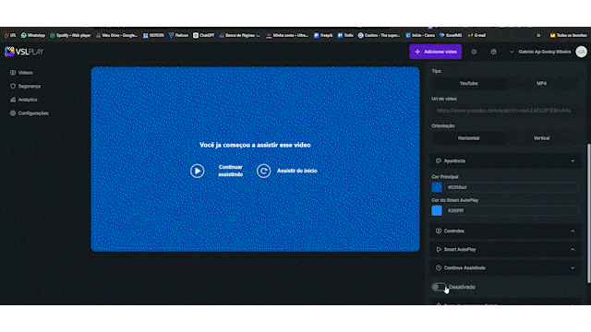Image resolution: width=591 pixels, height=332 pixels.
Task: Click the Cor Principal hex input
Action: (512, 187)
